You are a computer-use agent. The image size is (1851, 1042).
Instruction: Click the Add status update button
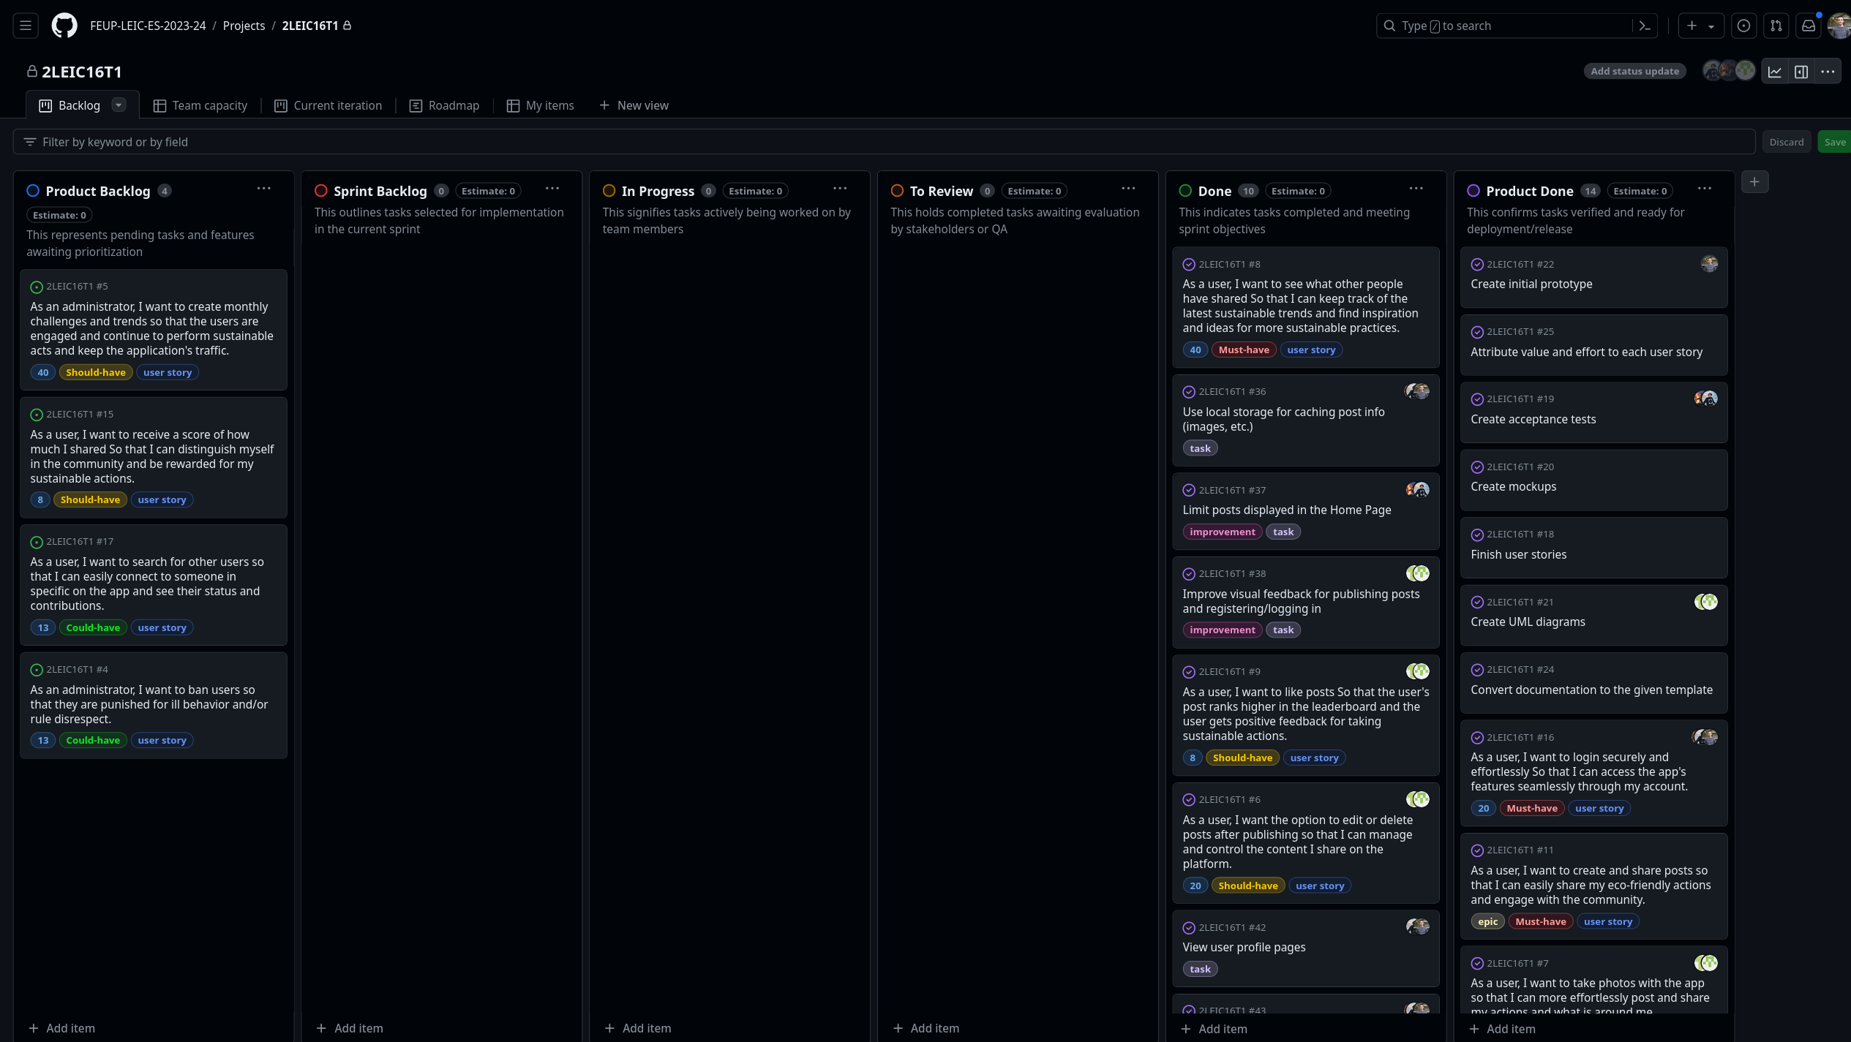click(1634, 71)
